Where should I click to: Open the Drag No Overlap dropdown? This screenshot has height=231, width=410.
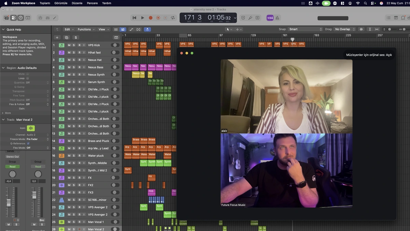pos(344,29)
